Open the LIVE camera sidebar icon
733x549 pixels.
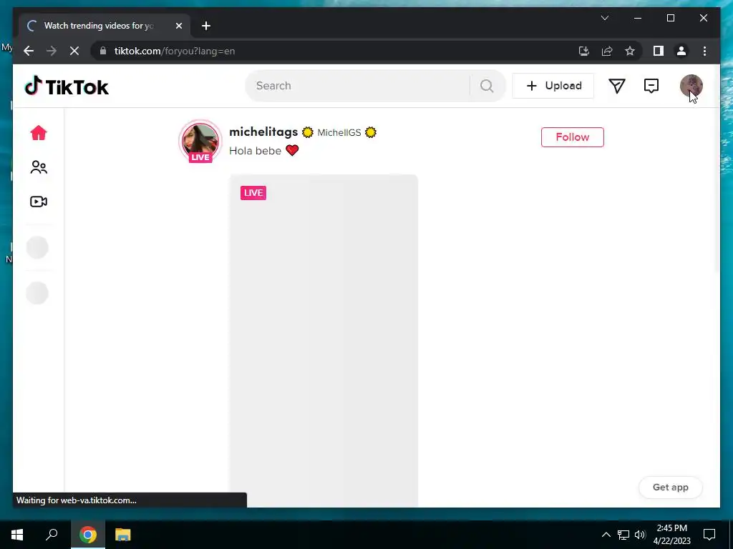[39, 202]
